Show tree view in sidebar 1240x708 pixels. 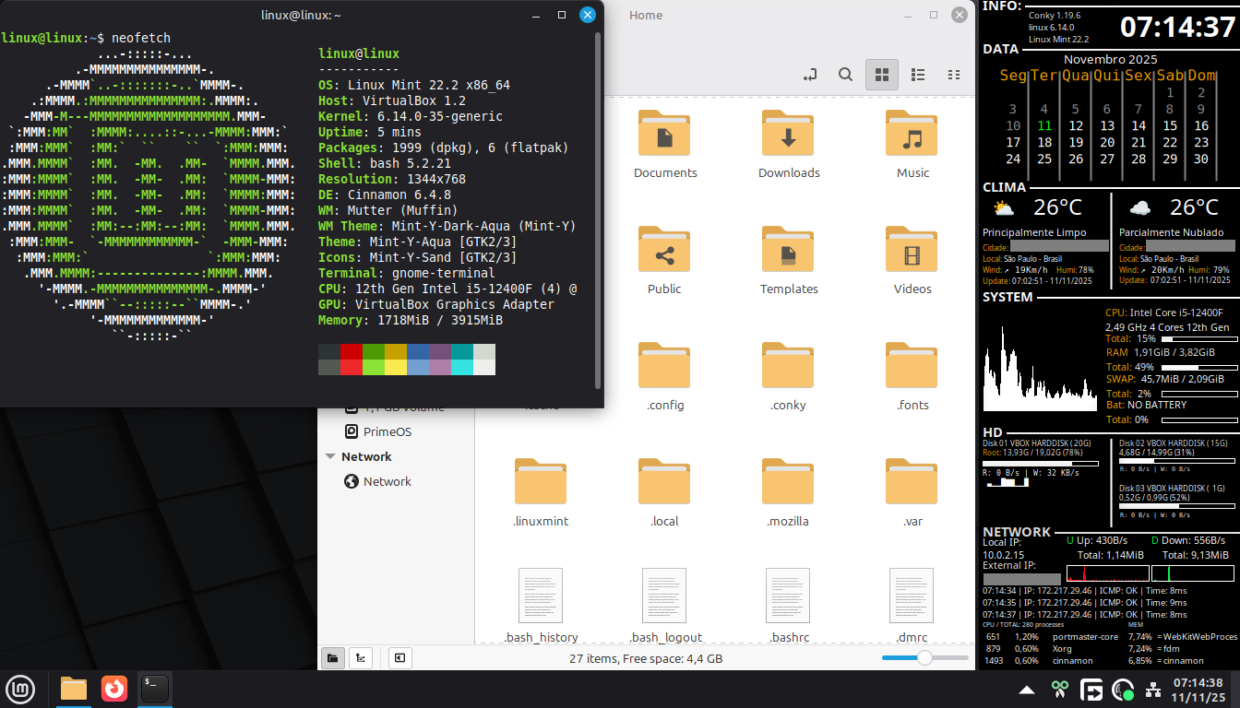click(361, 658)
